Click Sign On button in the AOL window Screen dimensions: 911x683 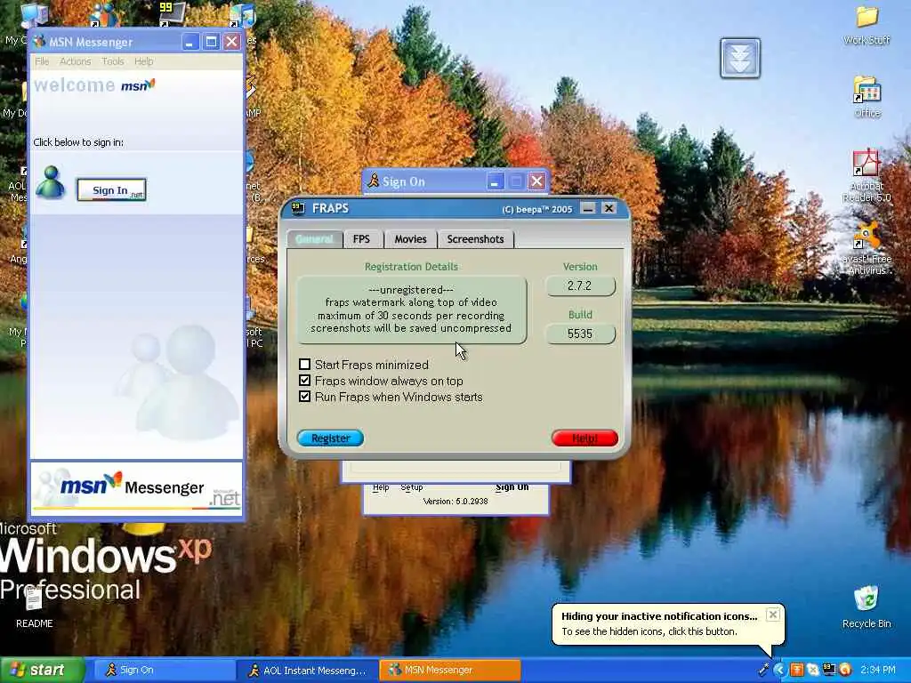tap(512, 487)
